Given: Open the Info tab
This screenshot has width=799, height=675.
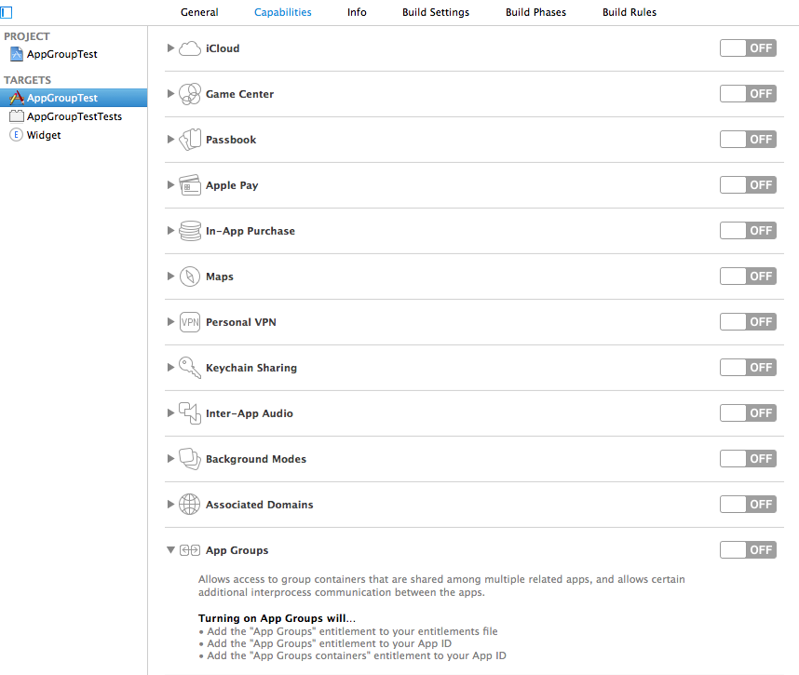Looking at the screenshot, I should (x=357, y=12).
